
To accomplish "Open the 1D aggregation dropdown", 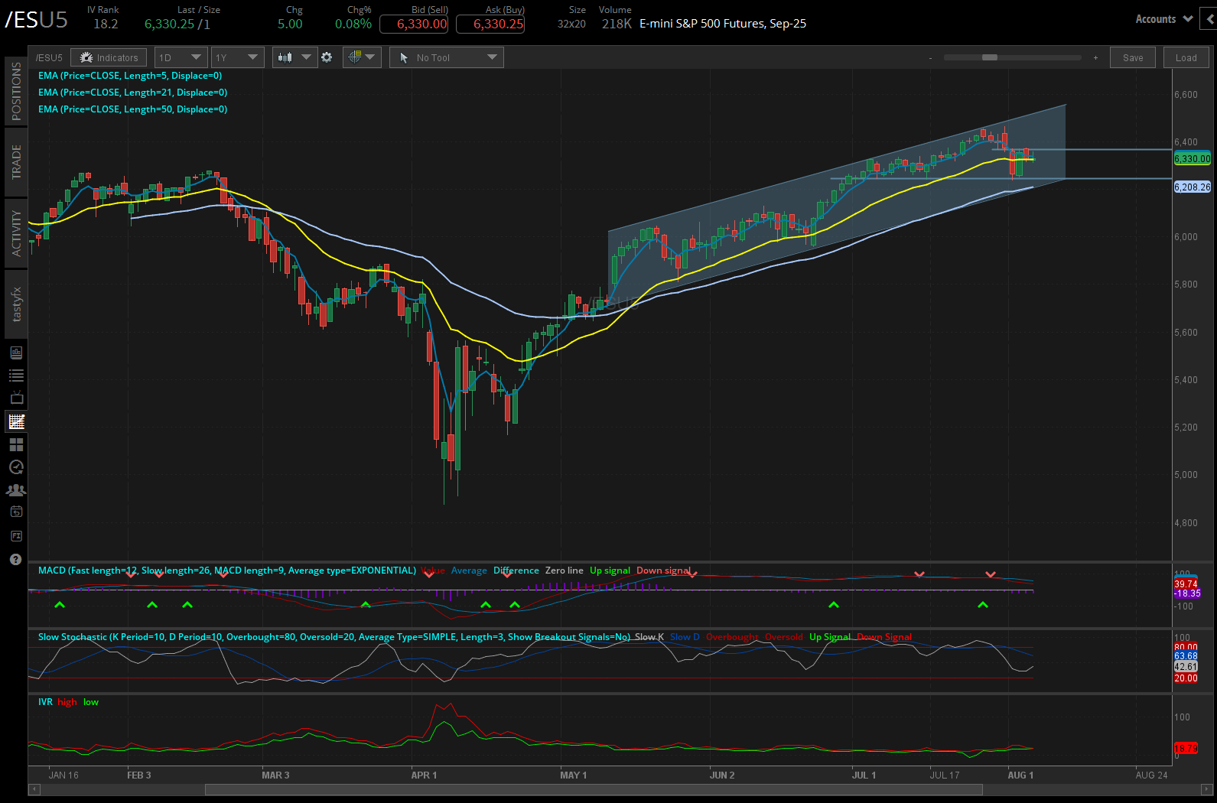I will (x=181, y=57).
